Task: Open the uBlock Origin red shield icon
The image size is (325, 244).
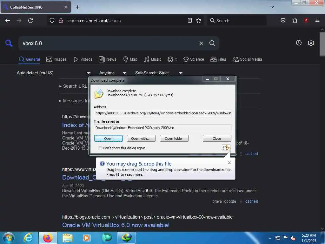Action: point(306,20)
